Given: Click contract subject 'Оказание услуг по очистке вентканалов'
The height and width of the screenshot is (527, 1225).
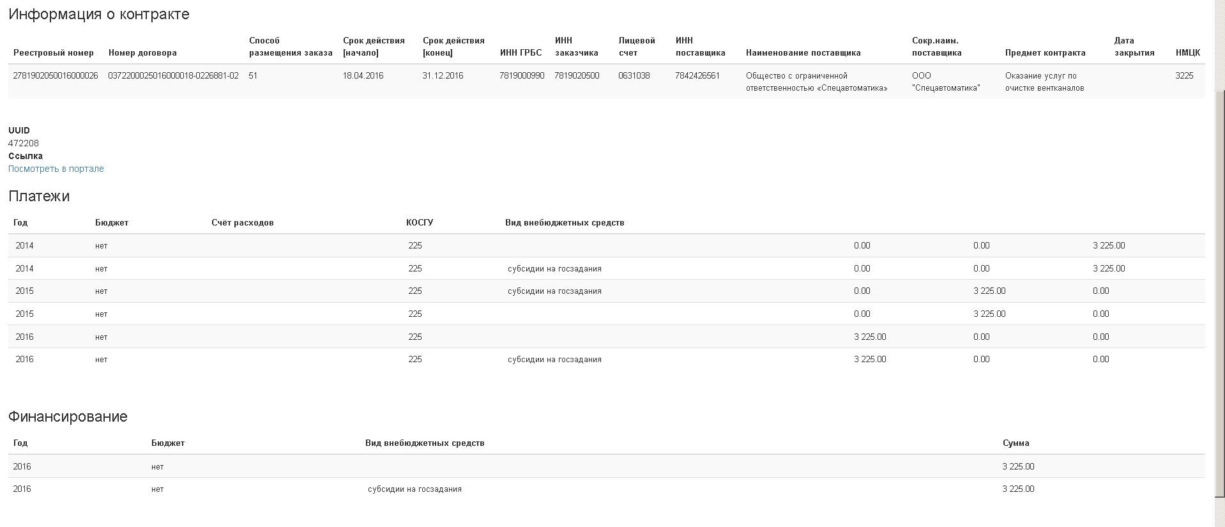Looking at the screenshot, I should 1045,82.
